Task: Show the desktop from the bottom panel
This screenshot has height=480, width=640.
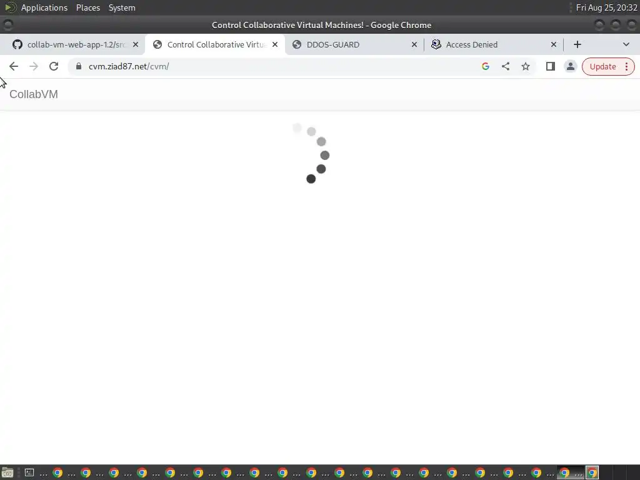Action: [x=7, y=472]
